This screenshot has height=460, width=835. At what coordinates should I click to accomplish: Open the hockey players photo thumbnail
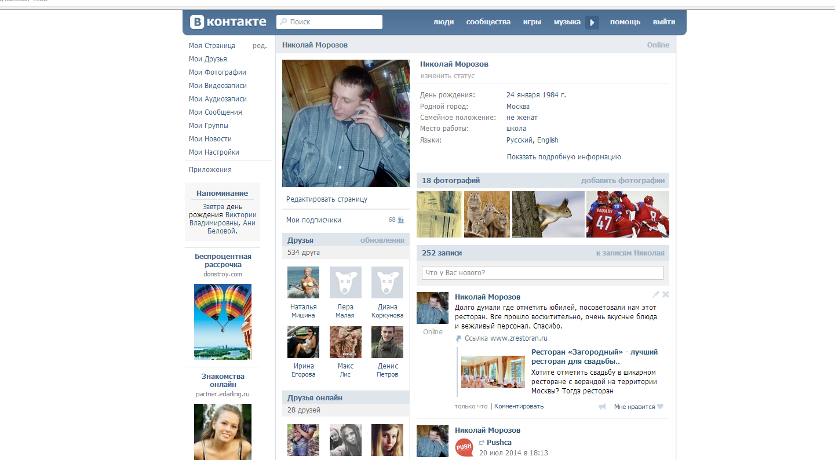(628, 214)
